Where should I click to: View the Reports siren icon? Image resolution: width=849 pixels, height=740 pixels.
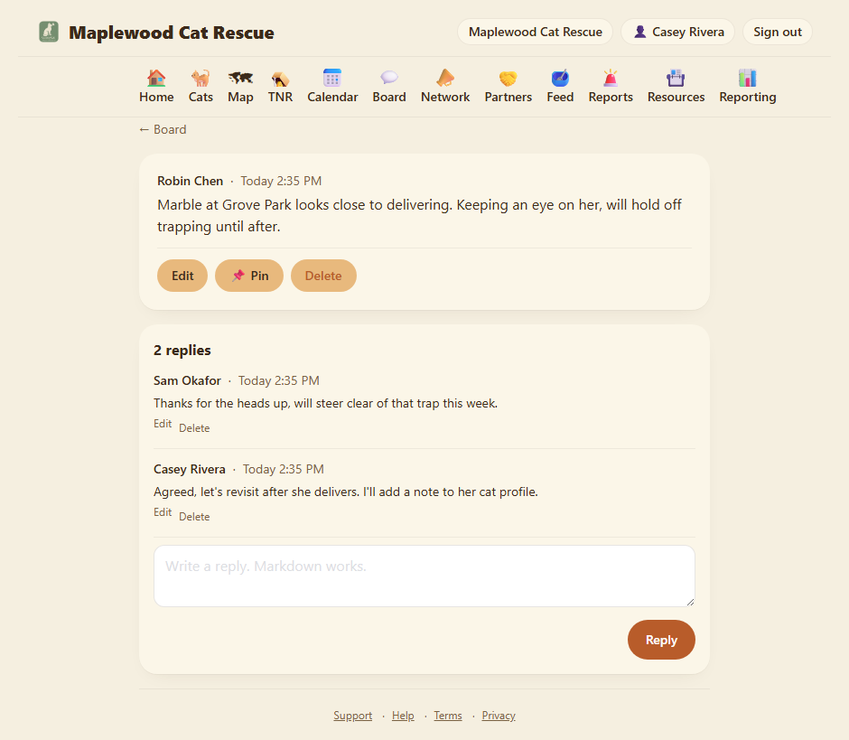[611, 78]
